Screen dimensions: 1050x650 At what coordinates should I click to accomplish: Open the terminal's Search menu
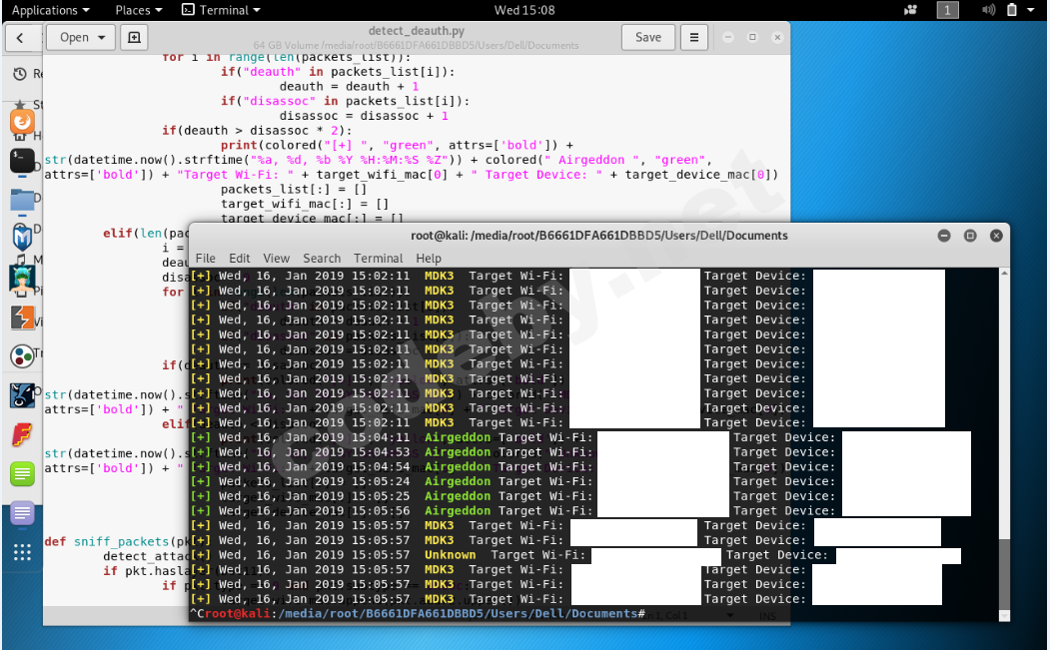[322, 258]
